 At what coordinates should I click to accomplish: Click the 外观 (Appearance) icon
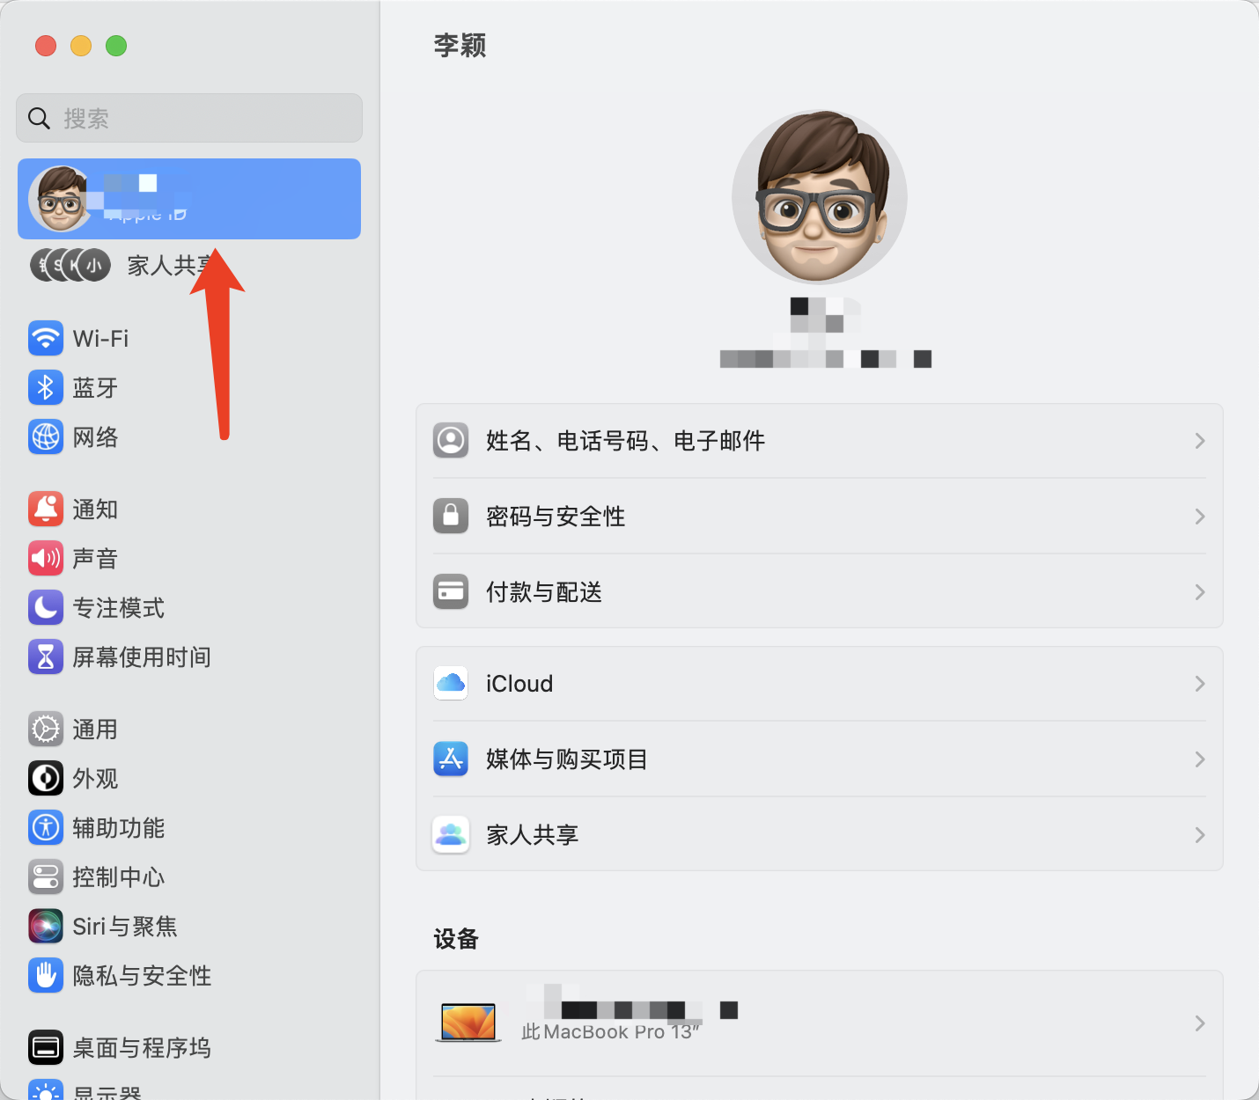pyautogui.click(x=46, y=778)
